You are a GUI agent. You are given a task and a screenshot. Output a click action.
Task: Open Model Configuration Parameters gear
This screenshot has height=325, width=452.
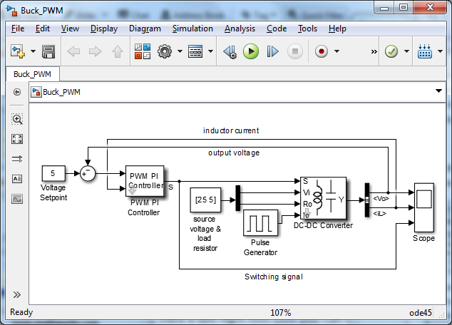[165, 51]
